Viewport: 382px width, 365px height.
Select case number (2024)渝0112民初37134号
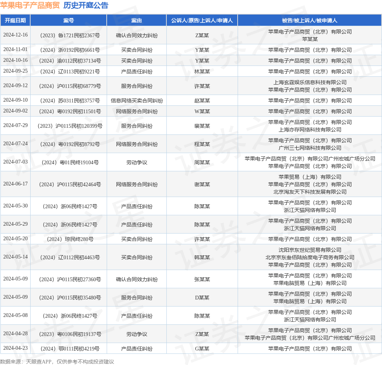click(70, 61)
